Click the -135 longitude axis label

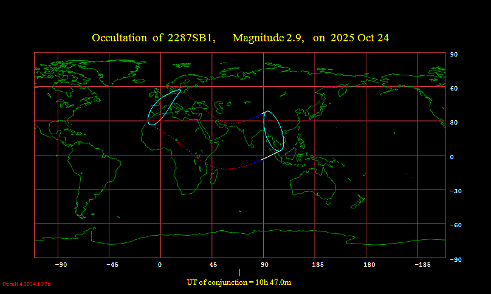422,265
